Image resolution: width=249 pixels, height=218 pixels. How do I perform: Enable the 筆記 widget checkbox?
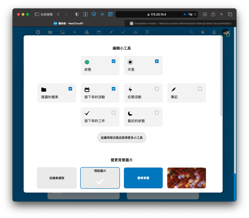(200, 89)
